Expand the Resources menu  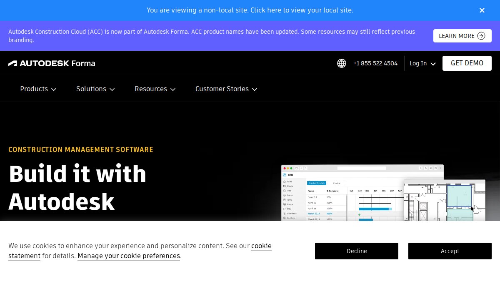[x=155, y=89]
